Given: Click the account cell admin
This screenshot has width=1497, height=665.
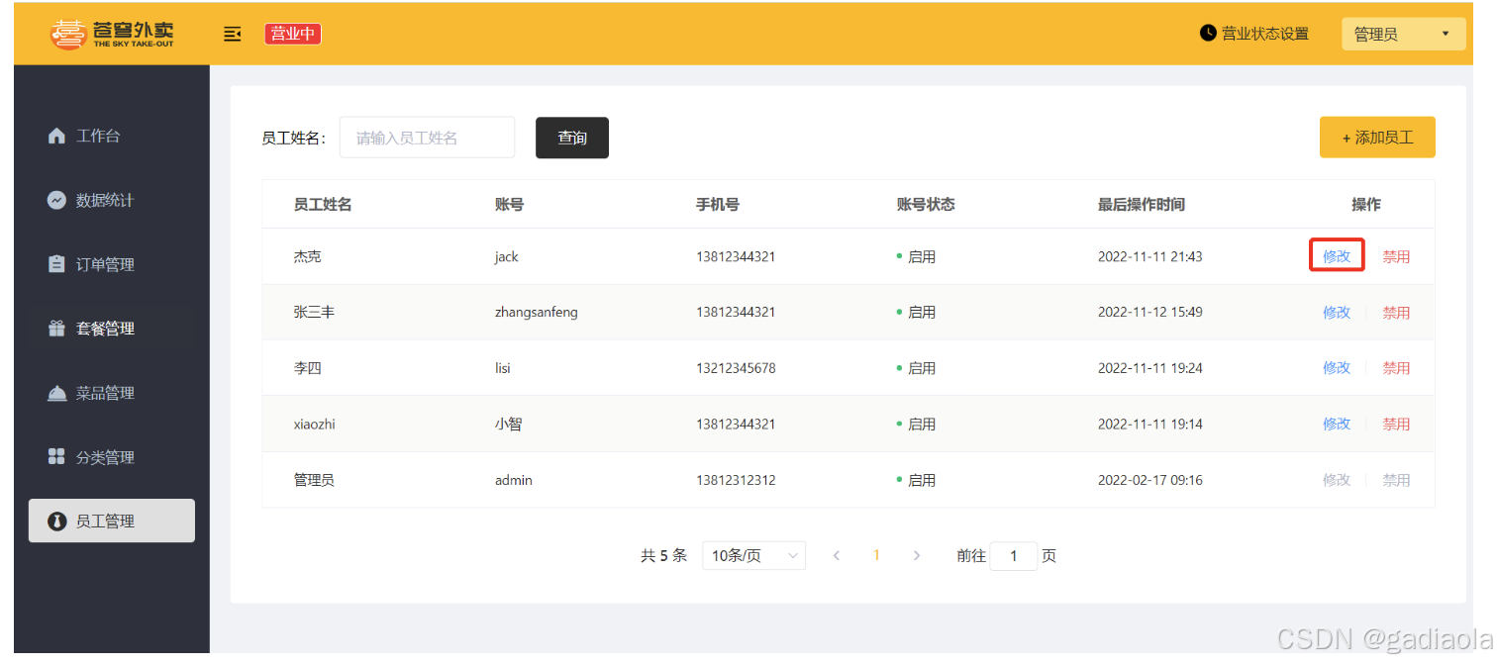Looking at the screenshot, I should click(514, 480).
